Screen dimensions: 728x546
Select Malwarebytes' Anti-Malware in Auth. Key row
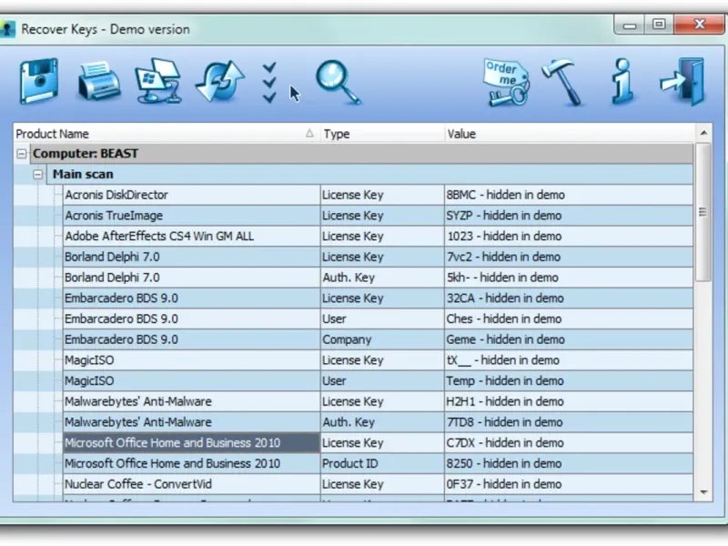[x=138, y=422]
